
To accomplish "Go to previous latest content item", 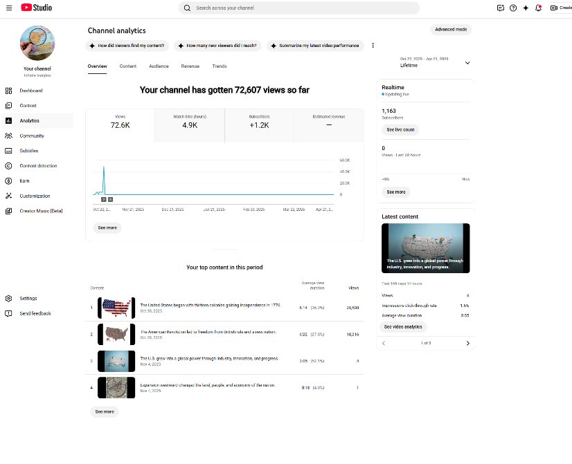I will point(384,343).
